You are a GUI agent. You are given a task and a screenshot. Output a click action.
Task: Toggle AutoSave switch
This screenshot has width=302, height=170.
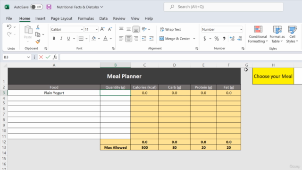(37, 7)
